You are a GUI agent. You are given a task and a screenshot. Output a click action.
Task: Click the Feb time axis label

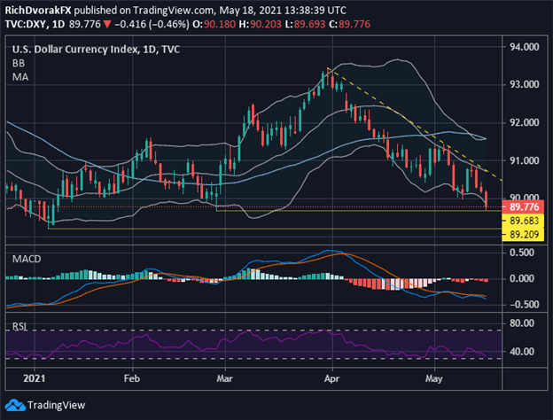(132, 378)
